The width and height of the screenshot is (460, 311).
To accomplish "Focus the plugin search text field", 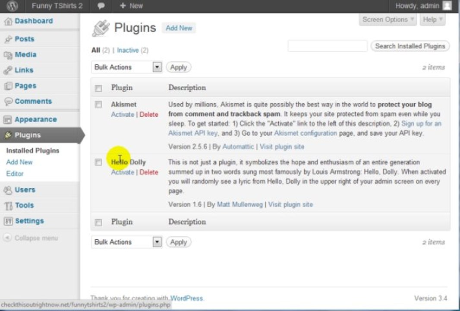I will click(328, 46).
